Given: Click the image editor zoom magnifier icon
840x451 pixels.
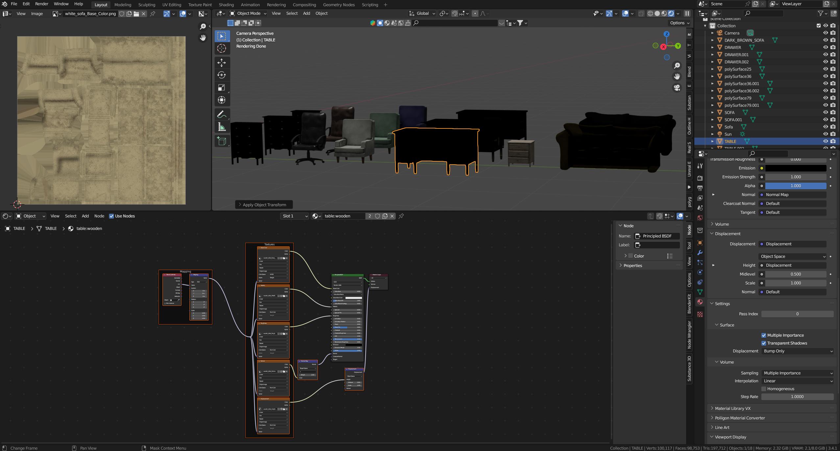Looking at the screenshot, I should (203, 26).
